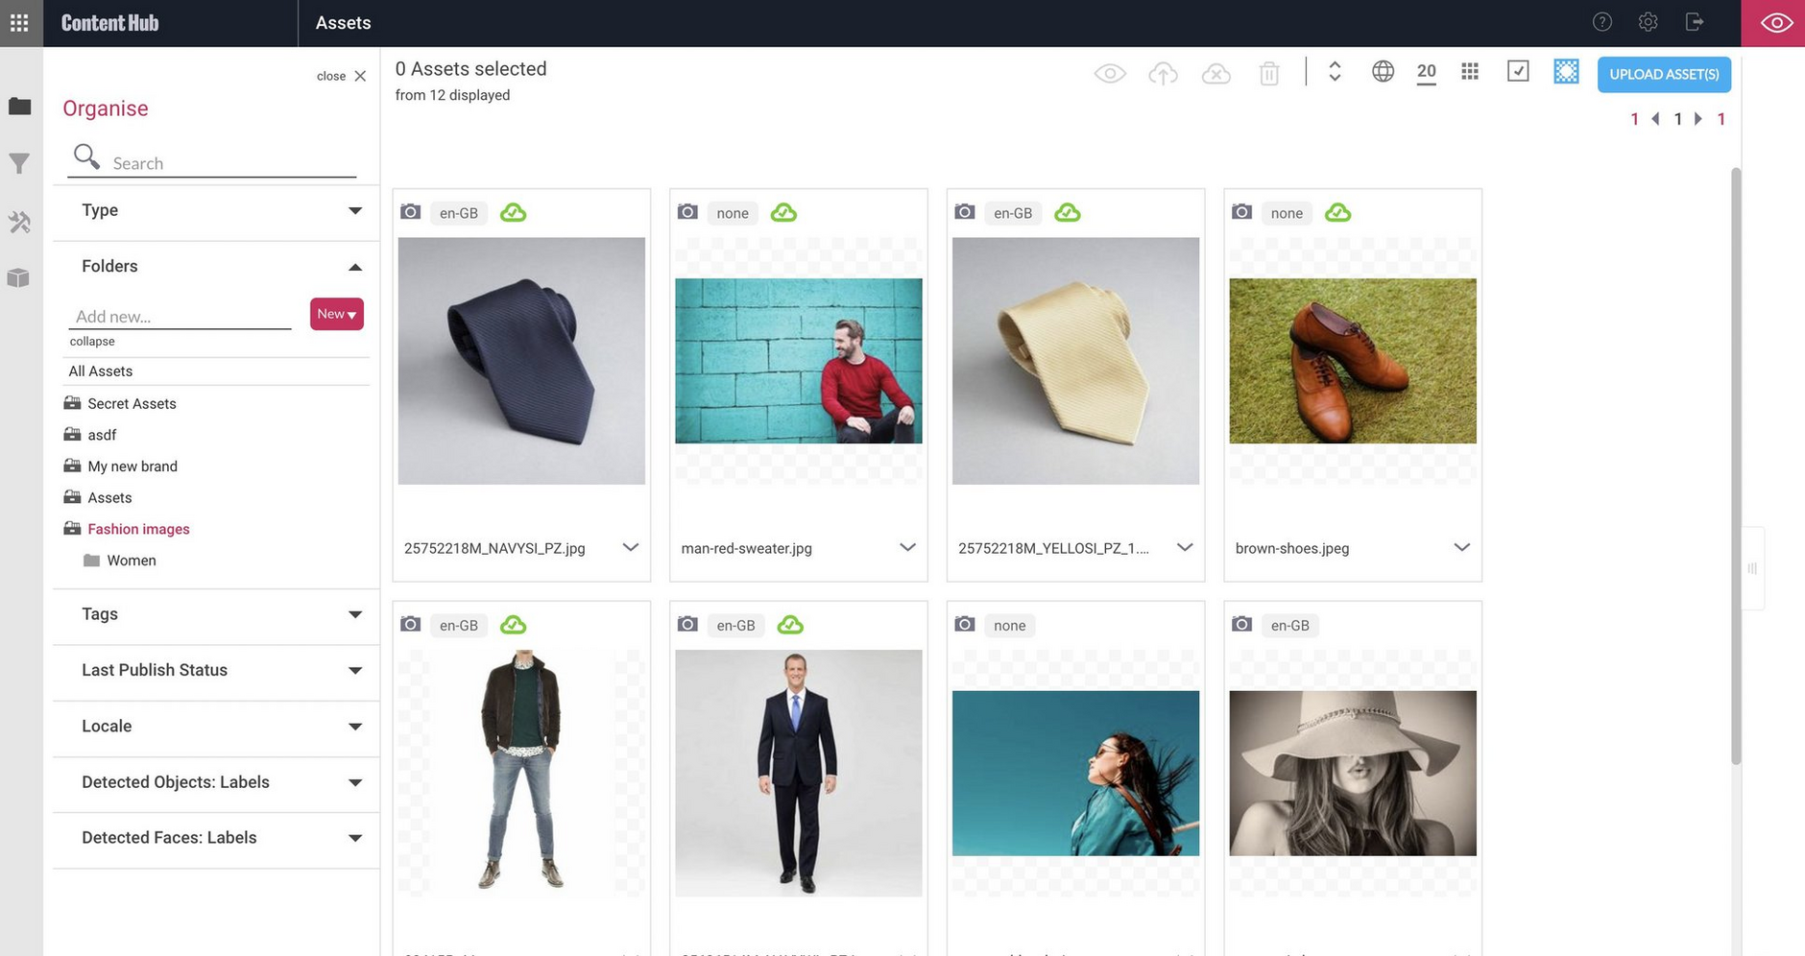Click the collapse link under folders
The image size is (1805, 956).
coord(92,341)
